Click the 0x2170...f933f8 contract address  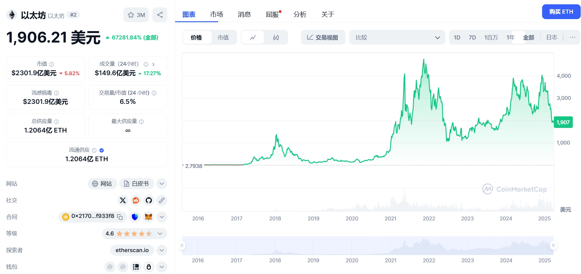93,216
